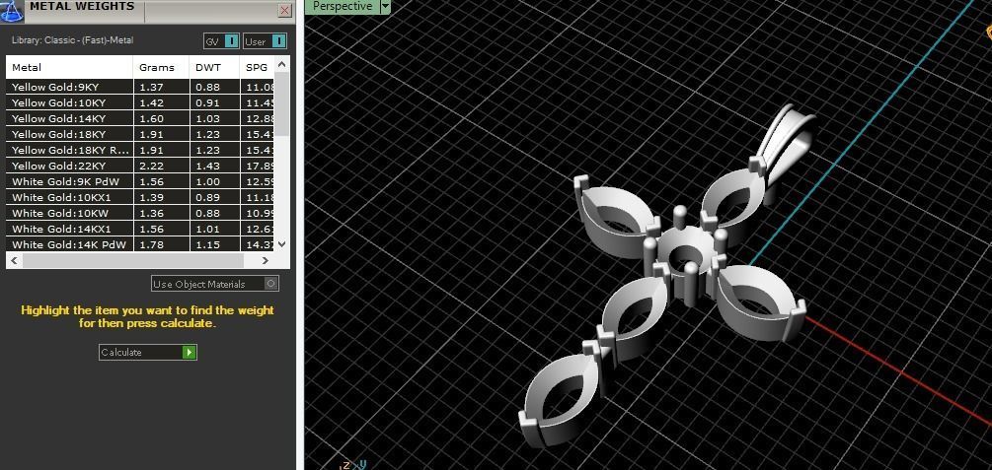This screenshot has height=470, width=992.
Task: Select the White Gold:14KX1 row
Action: tap(140, 229)
